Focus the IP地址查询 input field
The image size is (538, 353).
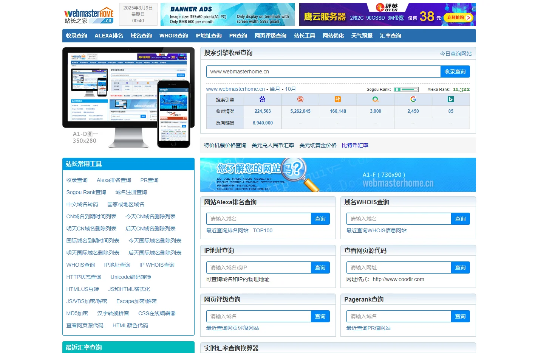[259, 267]
